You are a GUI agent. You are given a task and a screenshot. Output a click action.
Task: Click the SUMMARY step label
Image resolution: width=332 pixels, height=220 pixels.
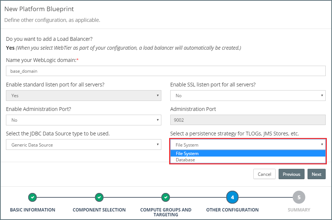tap(299, 210)
